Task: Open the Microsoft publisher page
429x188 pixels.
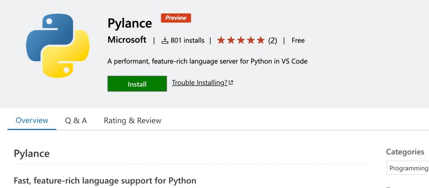Action: point(127,40)
